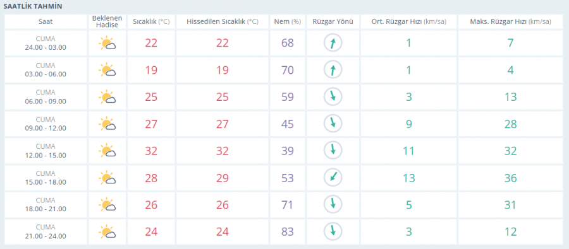The width and height of the screenshot is (569, 249).
Task: Select the CUMA 12.00 - 15.00 time cell
Action: pos(46,151)
